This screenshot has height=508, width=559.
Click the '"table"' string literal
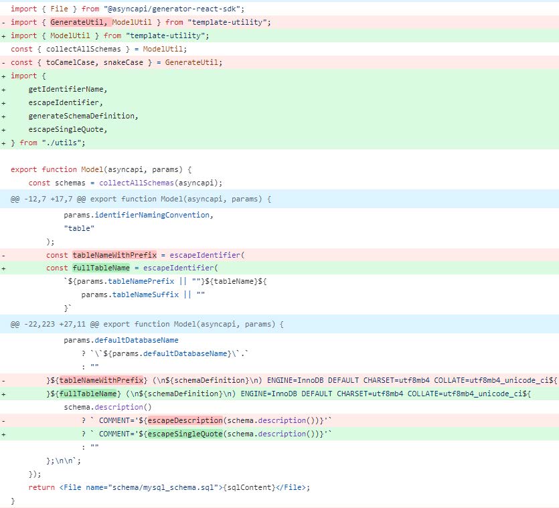pos(79,228)
